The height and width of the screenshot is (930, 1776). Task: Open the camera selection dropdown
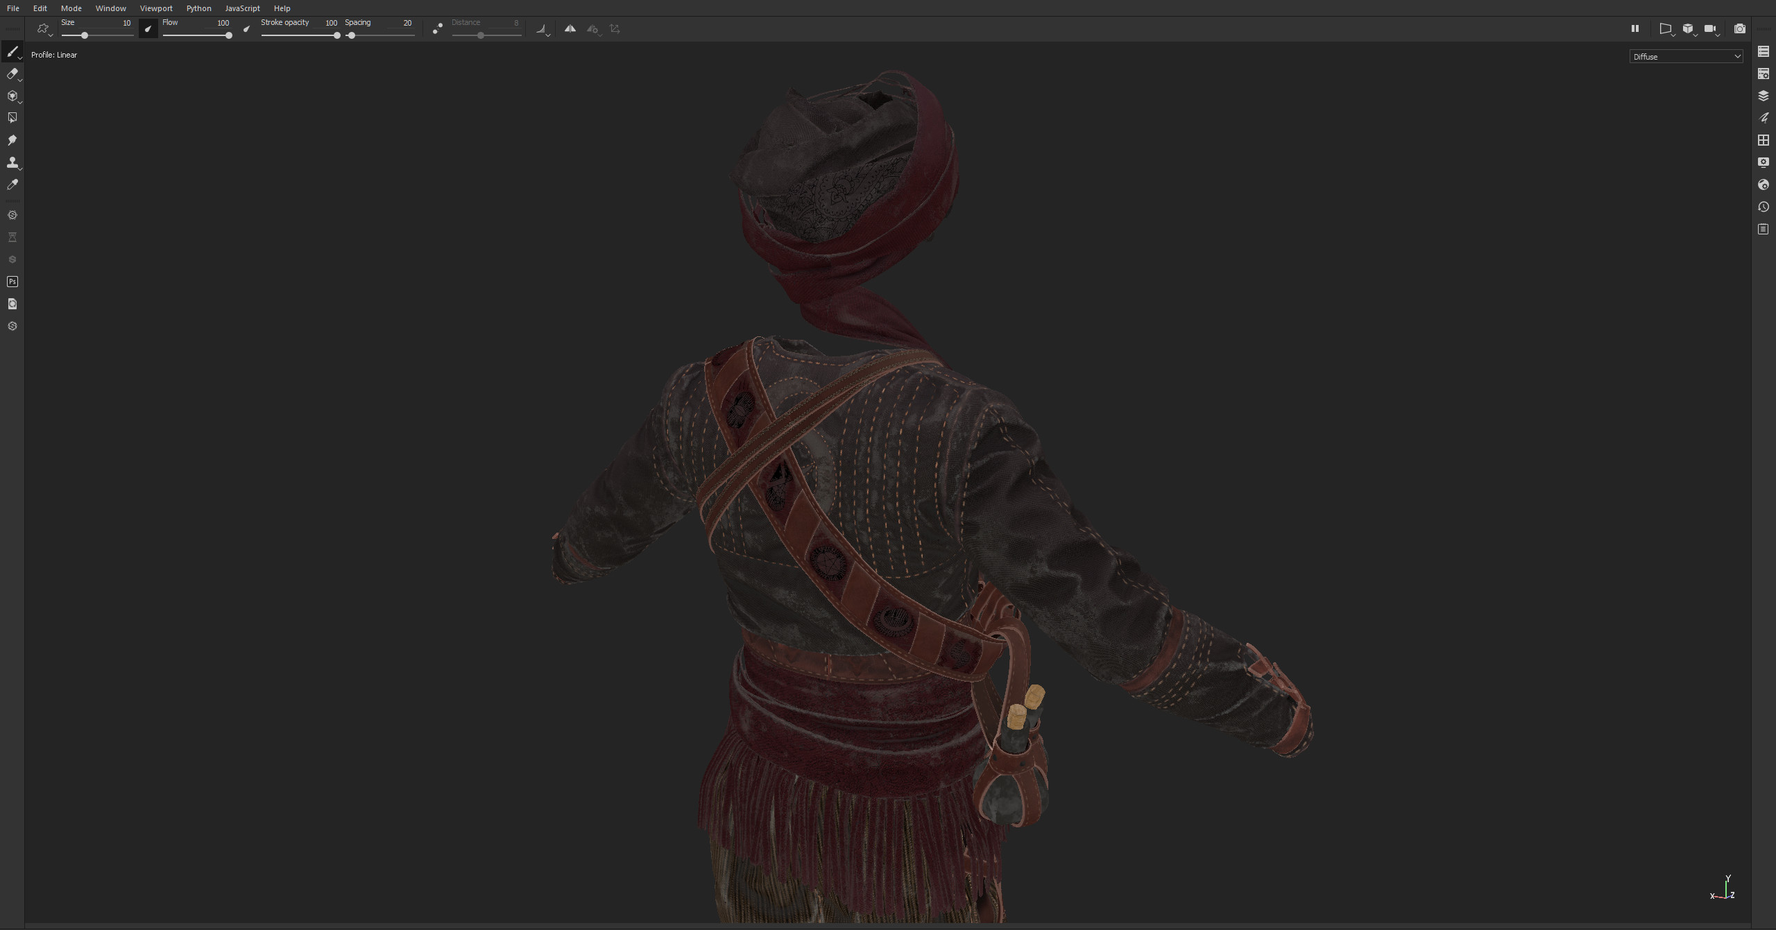(x=1711, y=29)
